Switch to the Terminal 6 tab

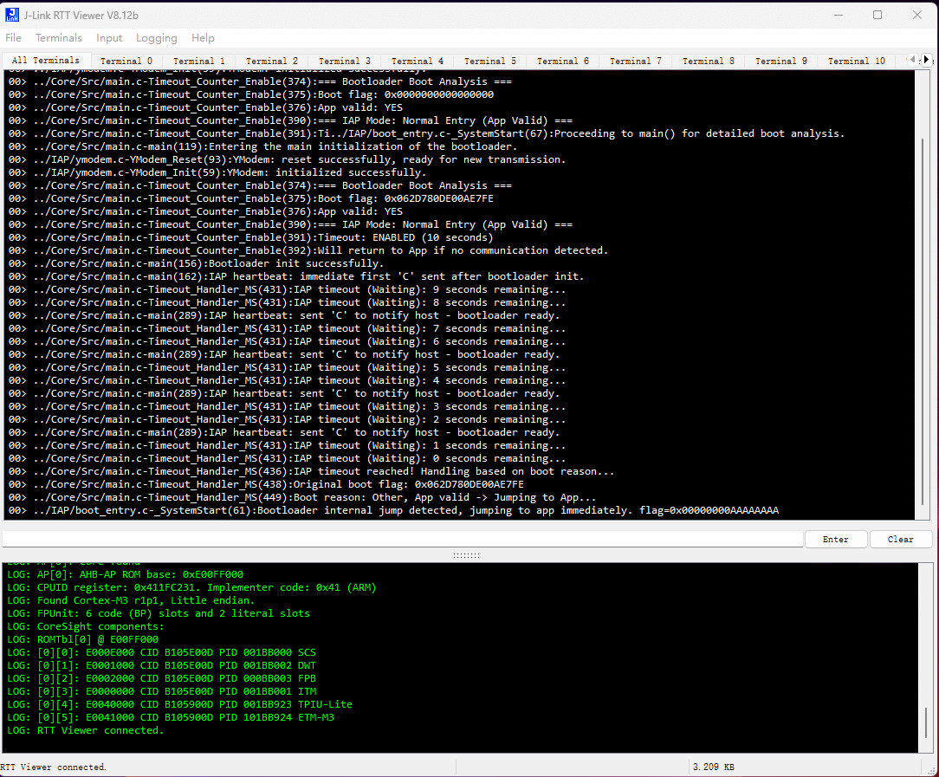point(563,61)
